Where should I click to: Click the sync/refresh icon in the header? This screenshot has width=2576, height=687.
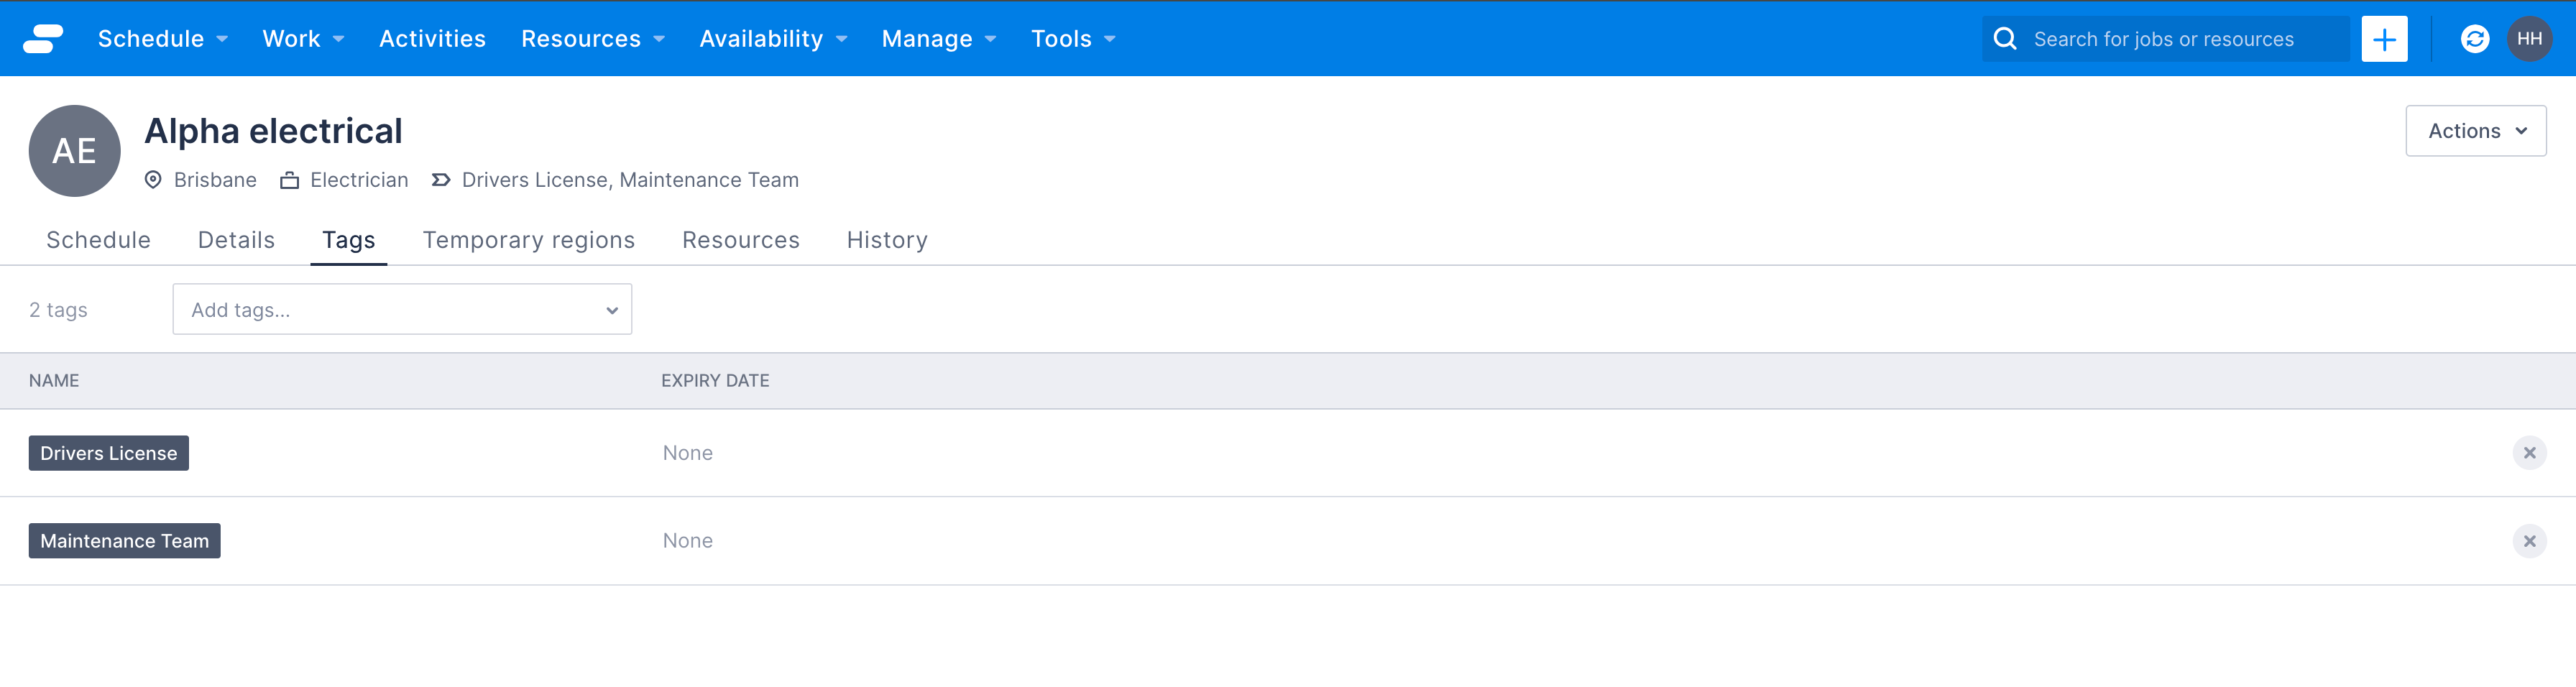tap(2473, 38)
